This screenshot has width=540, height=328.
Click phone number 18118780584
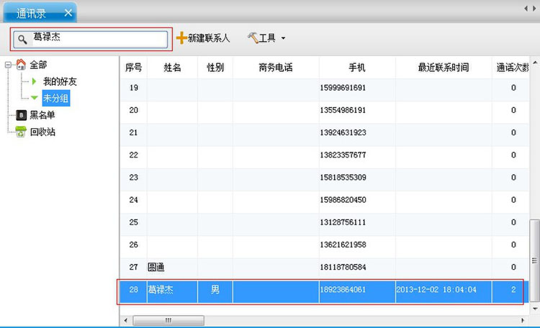pyautogui.click(x=343, y=267)
